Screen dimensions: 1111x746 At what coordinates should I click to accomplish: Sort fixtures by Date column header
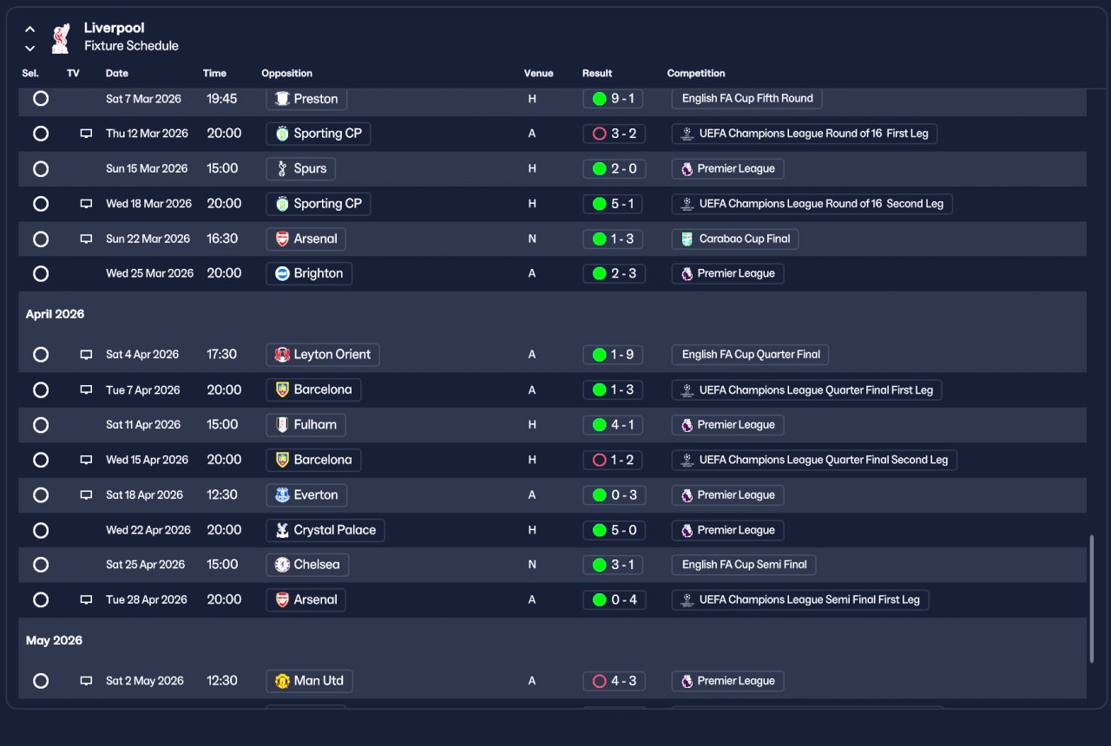[x=117, y=74]
